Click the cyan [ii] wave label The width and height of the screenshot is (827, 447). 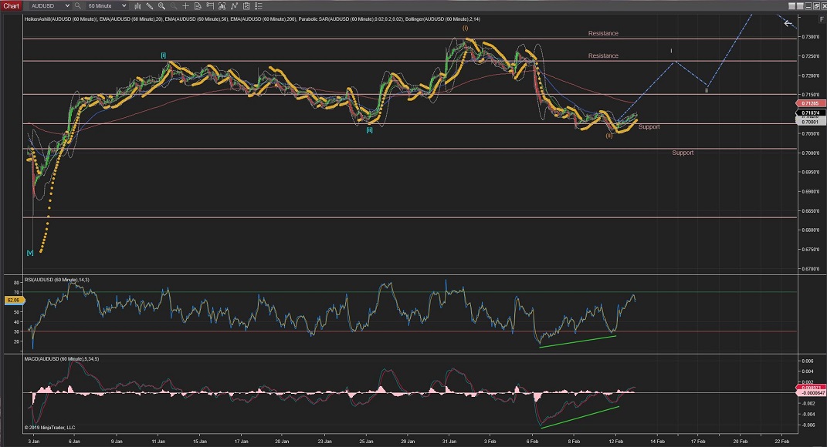point(370,130)
